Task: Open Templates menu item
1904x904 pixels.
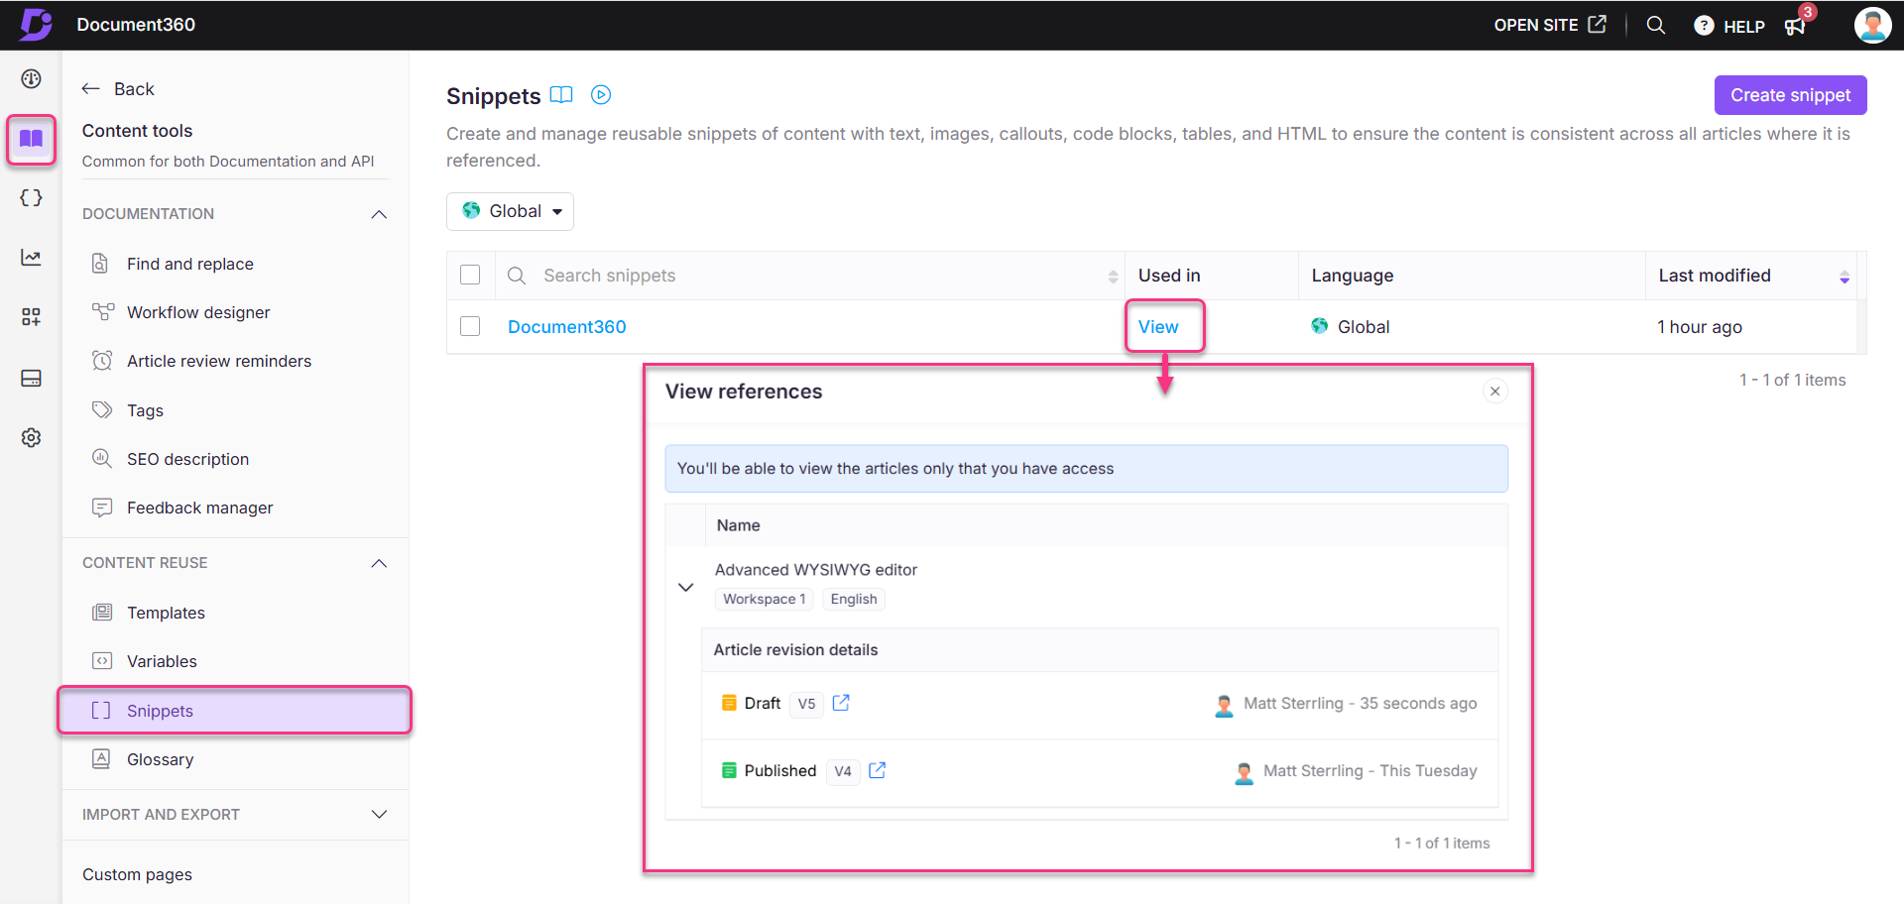Action: (x=166, y=613)
